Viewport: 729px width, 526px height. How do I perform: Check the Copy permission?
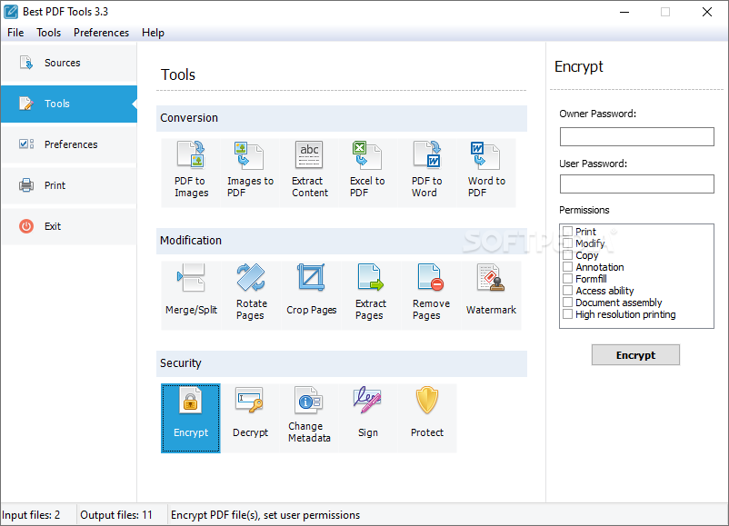(568, 254)
